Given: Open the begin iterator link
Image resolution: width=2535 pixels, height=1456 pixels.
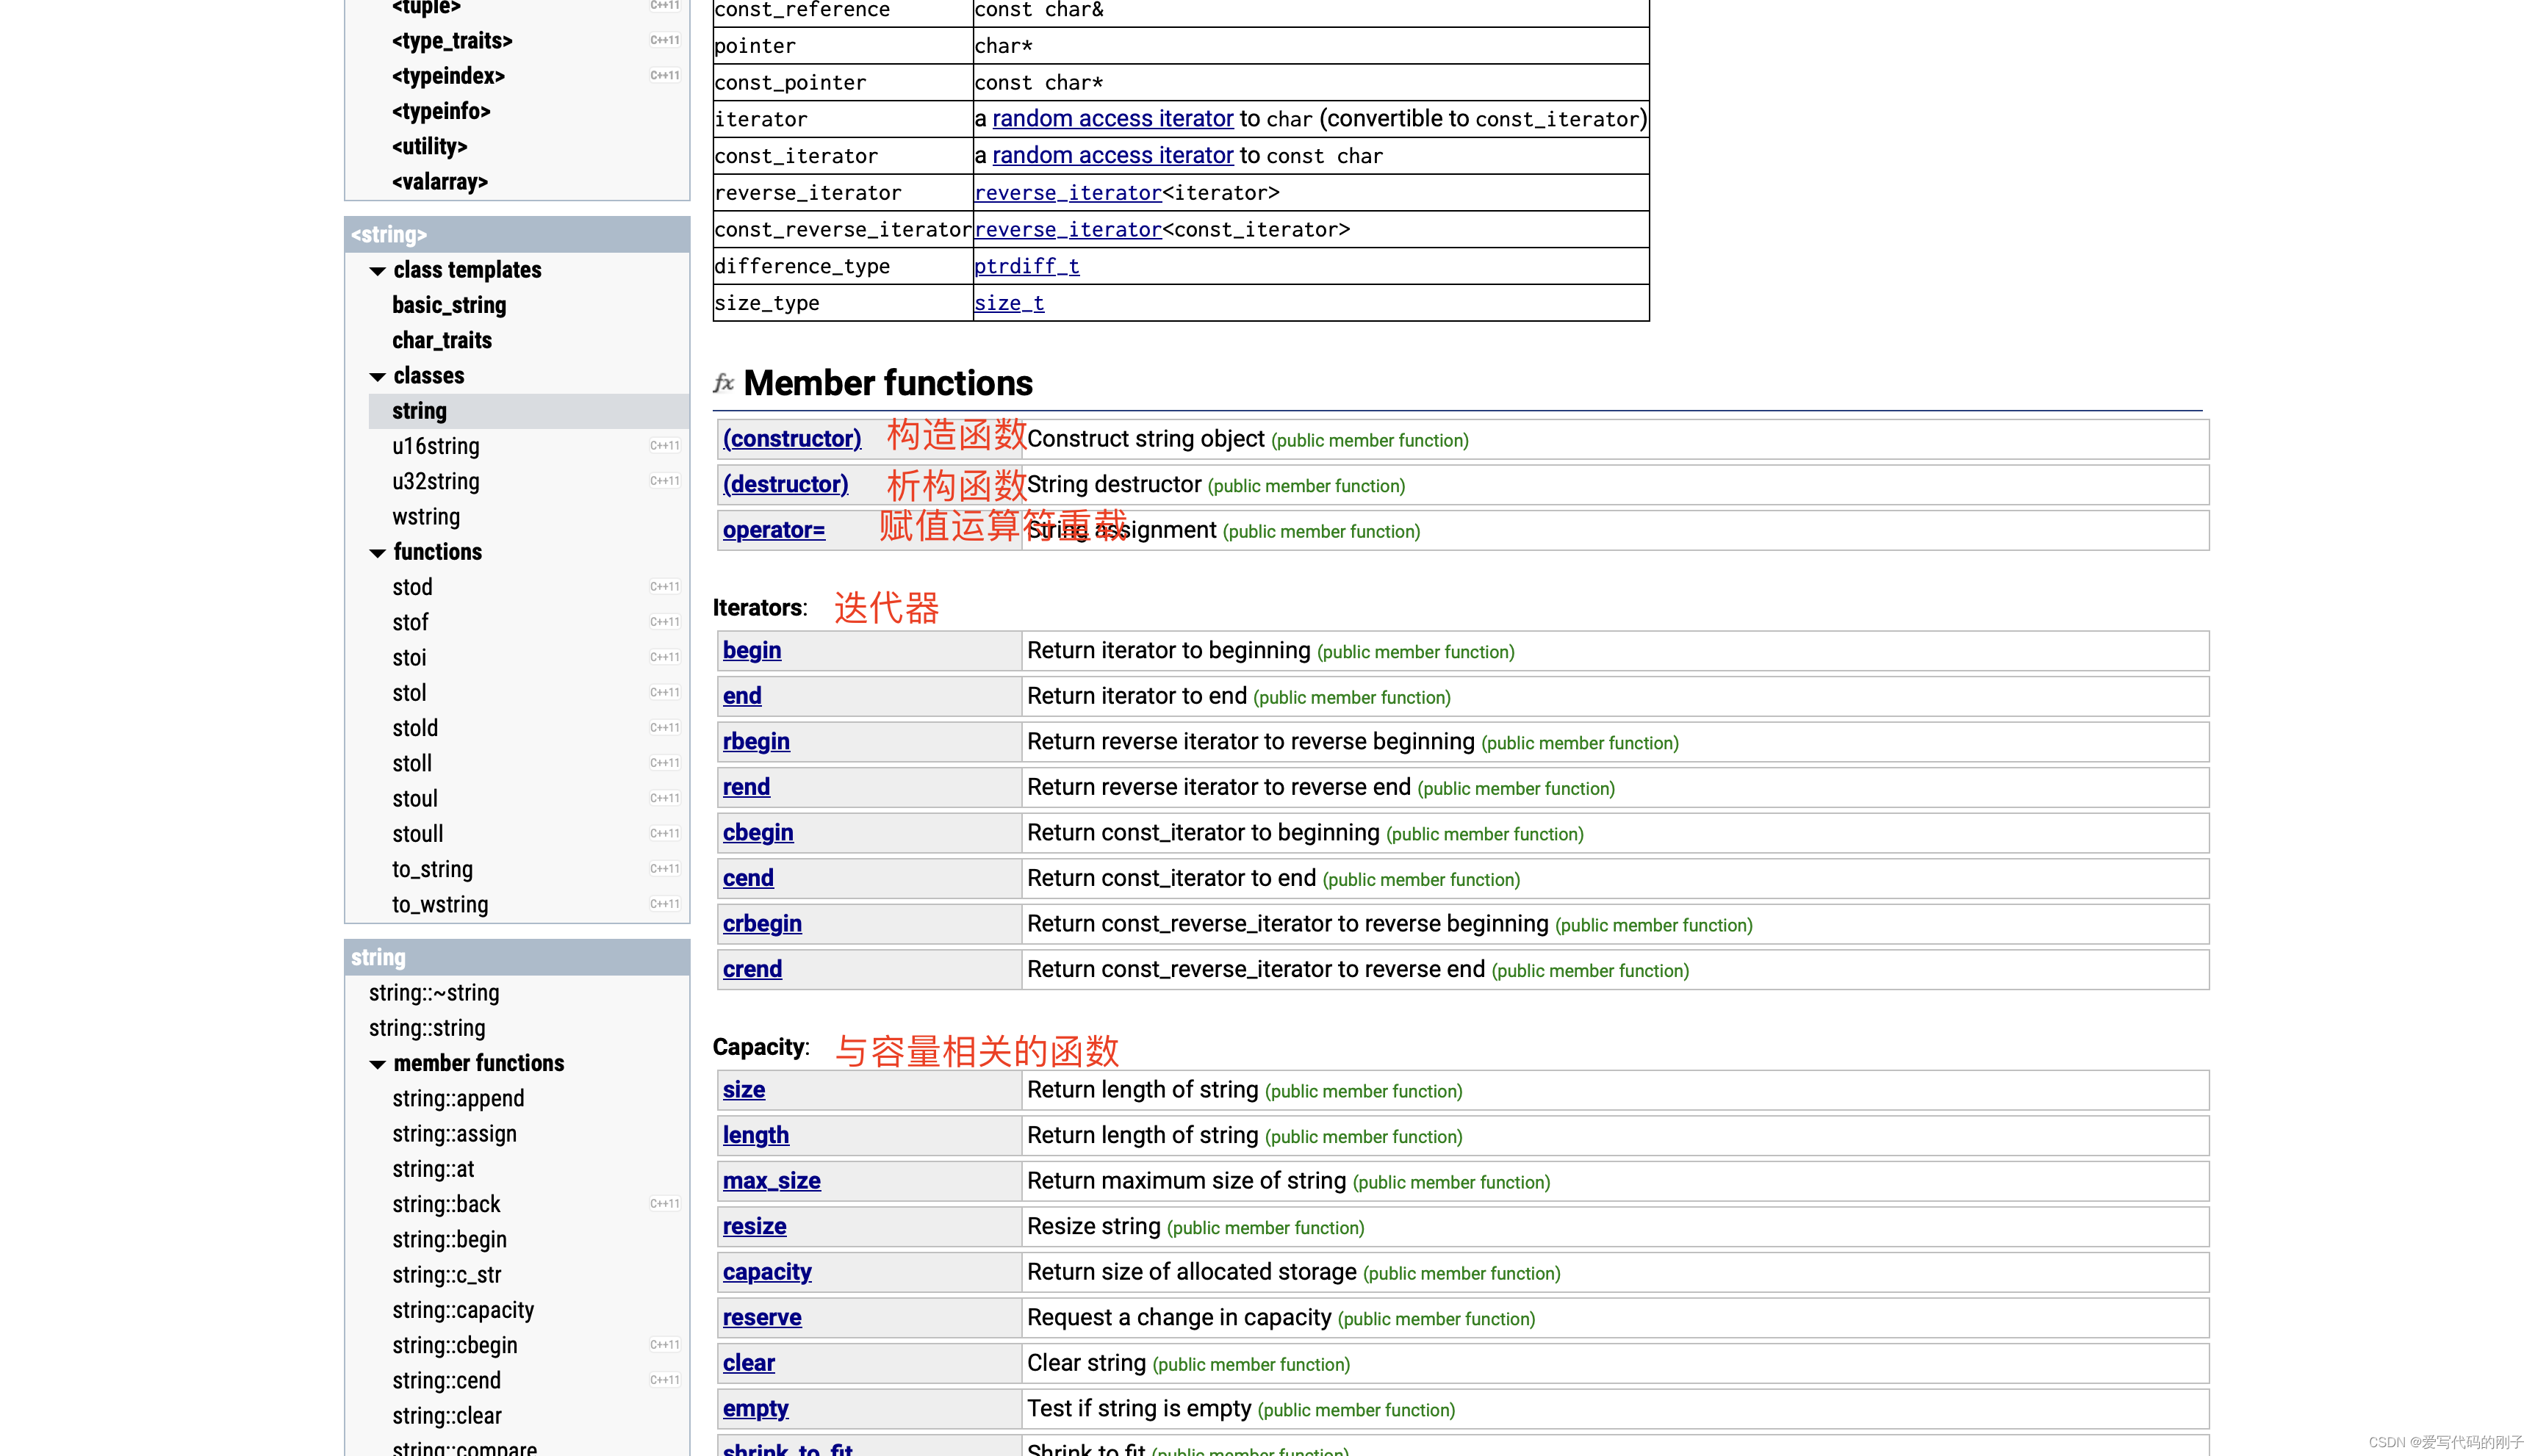Looking at the screenshot, I should coord(752,651).
